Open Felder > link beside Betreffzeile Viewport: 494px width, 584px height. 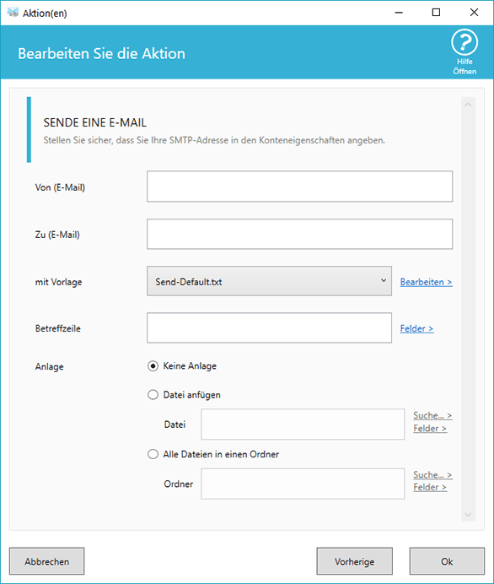point(417,328)
